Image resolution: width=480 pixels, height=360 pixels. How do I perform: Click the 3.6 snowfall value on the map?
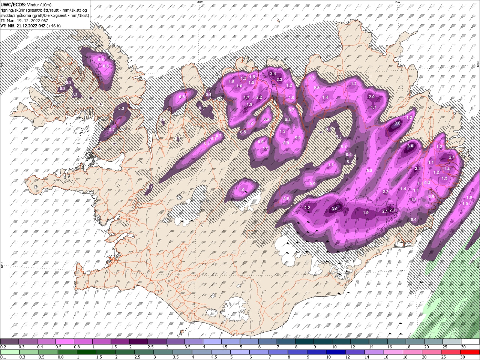click(398, 123)
